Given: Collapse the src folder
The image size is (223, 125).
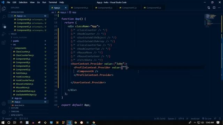Looking at the screenshot, I should pos(15,44).
